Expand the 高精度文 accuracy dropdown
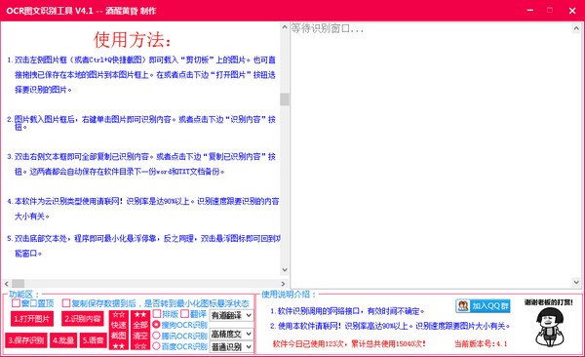This screenshot has height=357, width=585. point(231,334)
